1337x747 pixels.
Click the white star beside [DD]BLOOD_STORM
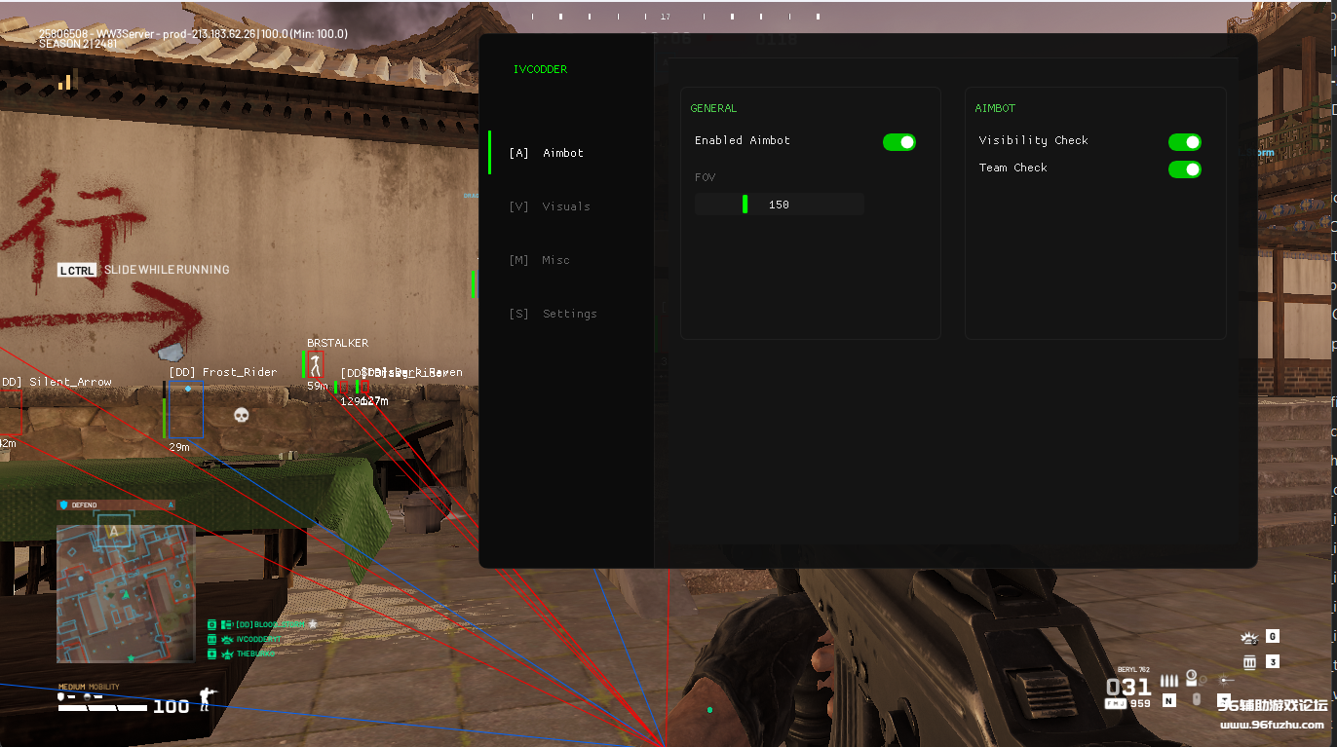point(313,623)
